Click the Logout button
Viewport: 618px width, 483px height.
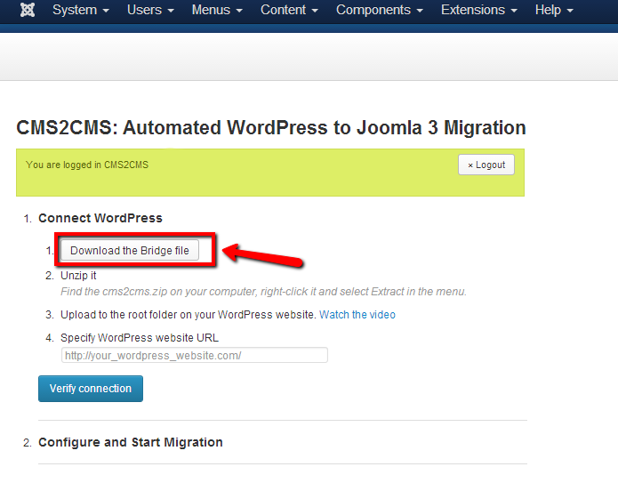(486, 165)
